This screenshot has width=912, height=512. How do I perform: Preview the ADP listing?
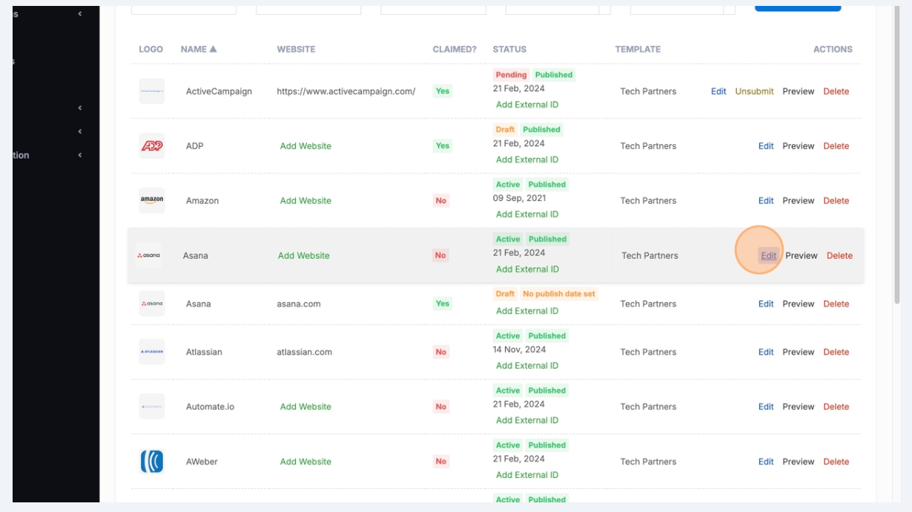(x=799, y=146)
